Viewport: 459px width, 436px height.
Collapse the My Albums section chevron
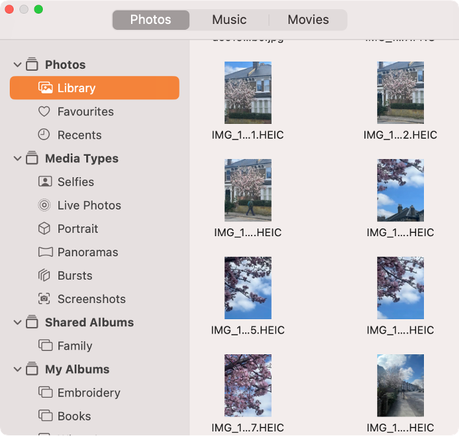18,369
